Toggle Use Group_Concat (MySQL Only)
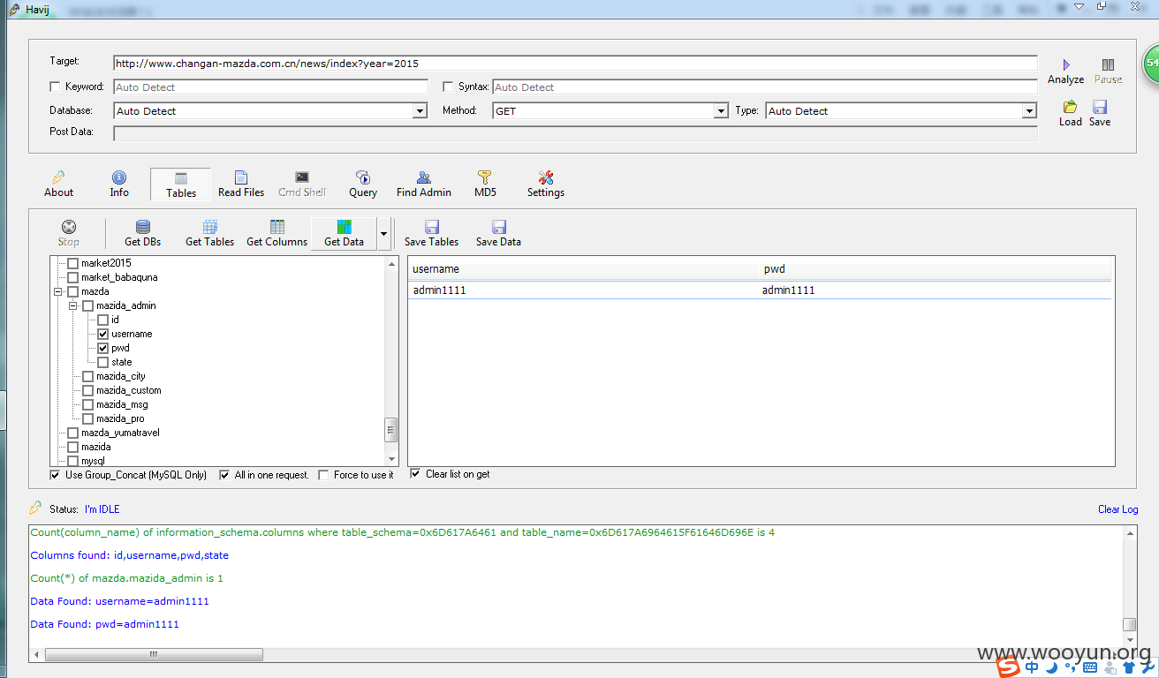 56,475
